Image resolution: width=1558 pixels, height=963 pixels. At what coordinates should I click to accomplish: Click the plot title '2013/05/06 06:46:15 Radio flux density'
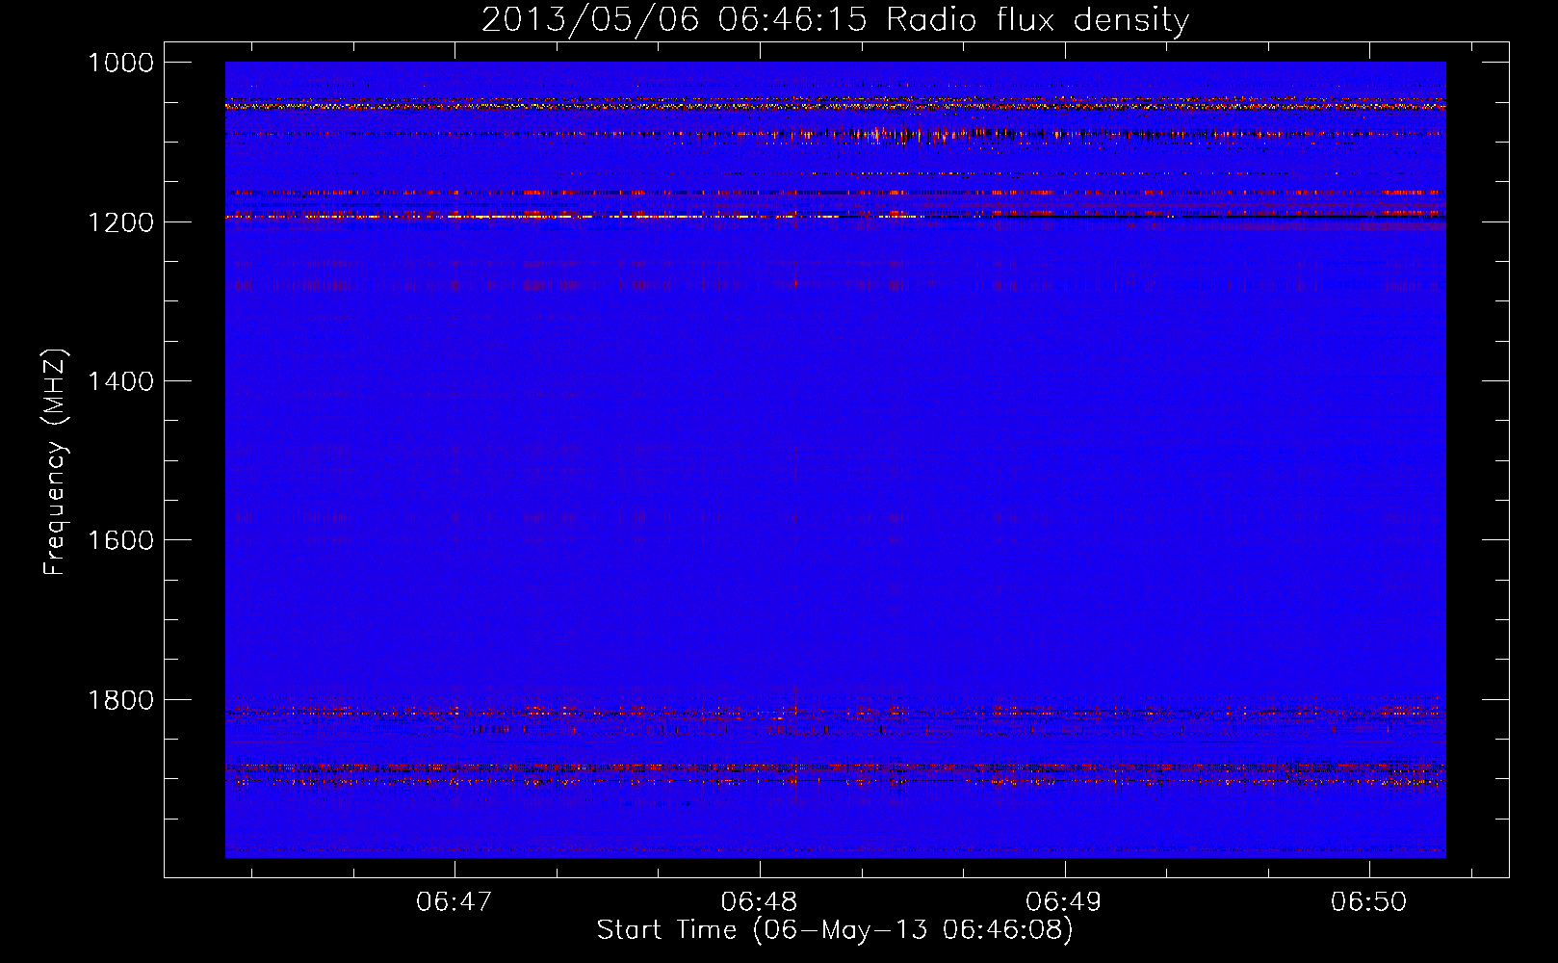coord(835,19)
